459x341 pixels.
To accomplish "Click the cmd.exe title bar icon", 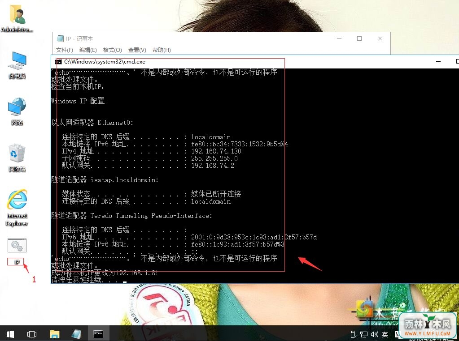I will pyautogui.click(x=58, y=62).
